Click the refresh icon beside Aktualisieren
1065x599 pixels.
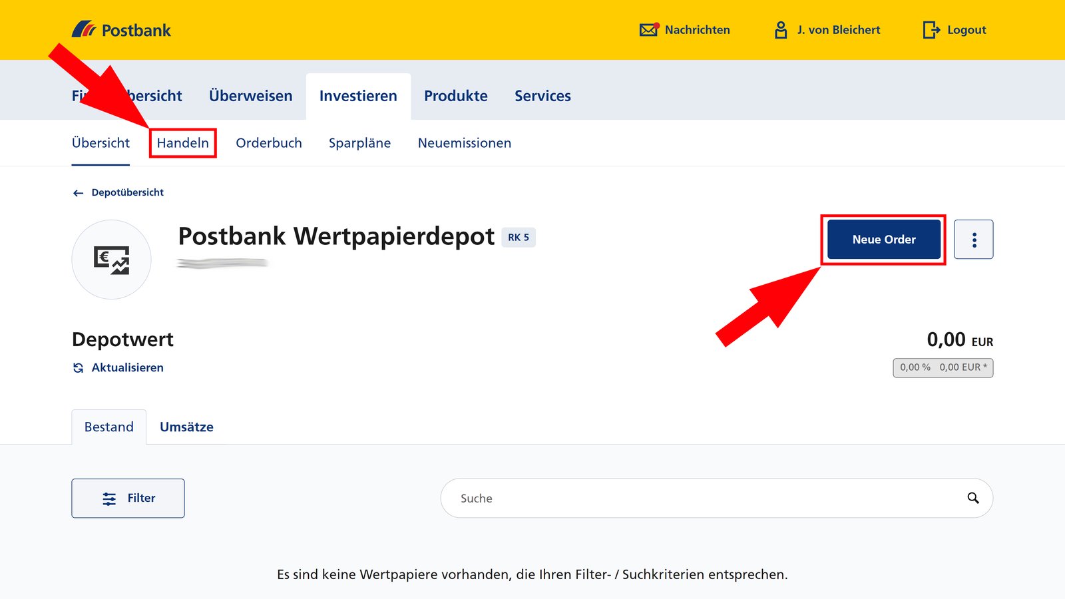pos(77,367)
